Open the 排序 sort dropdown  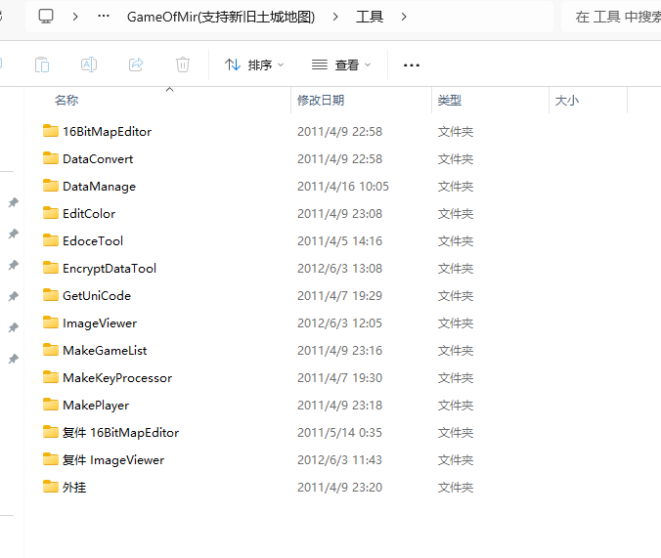(x=254, y=64)
